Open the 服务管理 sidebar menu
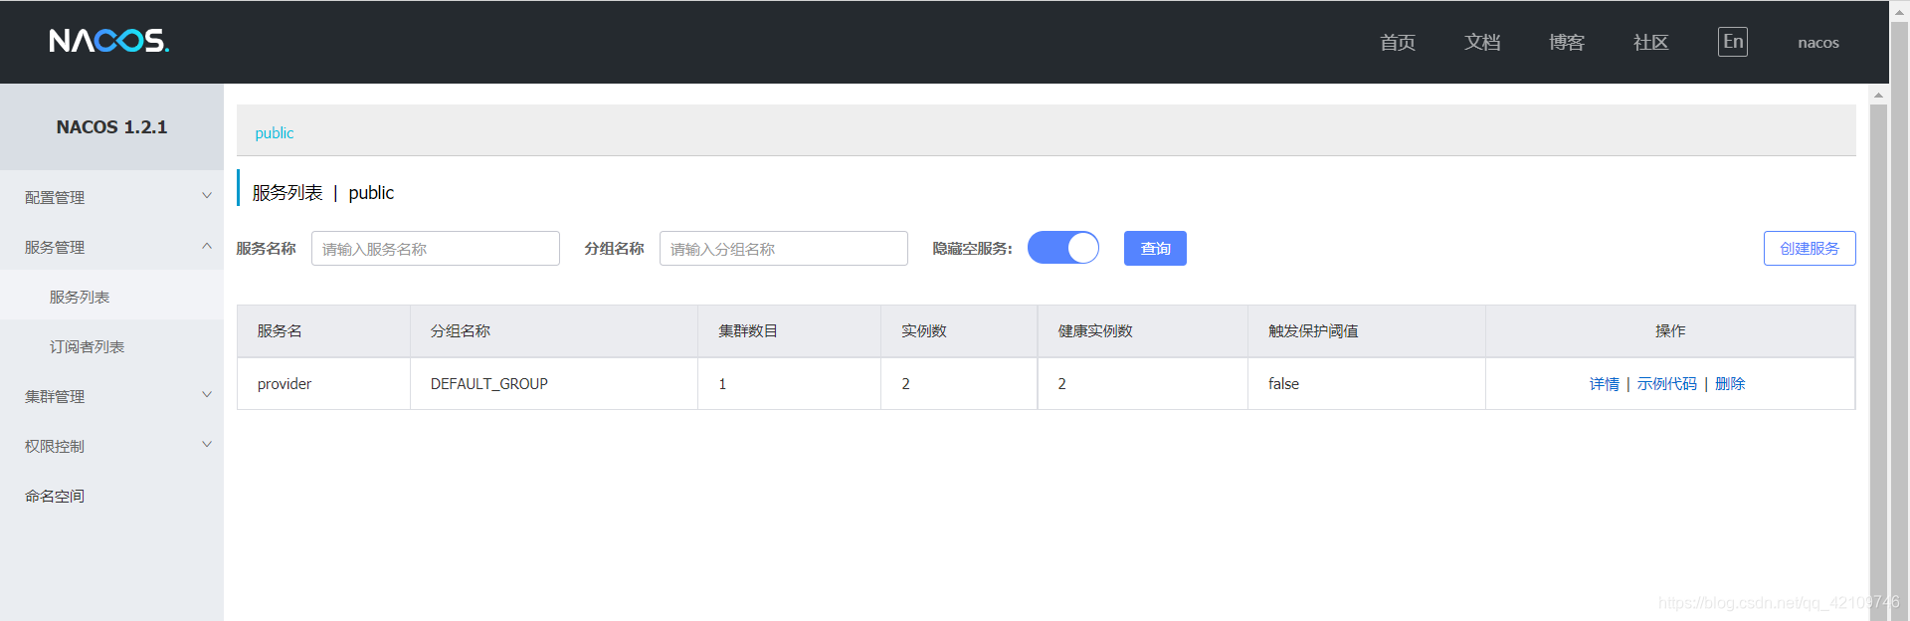 pyautogui.click(x=111, y=247)
